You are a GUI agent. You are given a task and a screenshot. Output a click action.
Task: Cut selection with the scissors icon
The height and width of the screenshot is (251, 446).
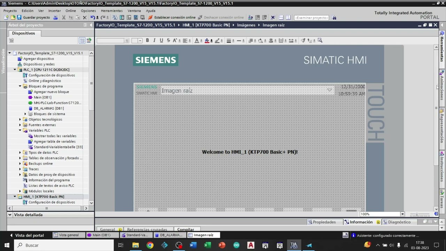63,17
